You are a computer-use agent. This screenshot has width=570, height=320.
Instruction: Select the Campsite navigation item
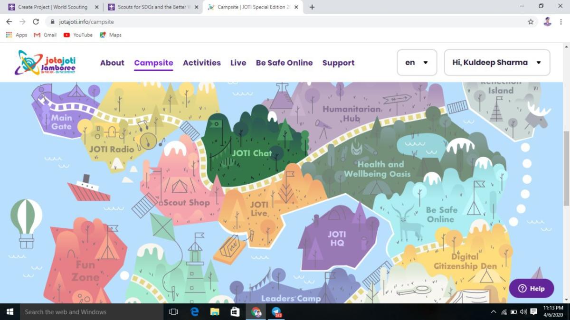(153, 63)
